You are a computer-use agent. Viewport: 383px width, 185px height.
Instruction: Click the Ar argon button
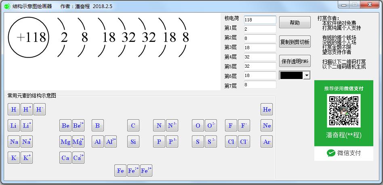pyautogui.click(x=267, y=141)
